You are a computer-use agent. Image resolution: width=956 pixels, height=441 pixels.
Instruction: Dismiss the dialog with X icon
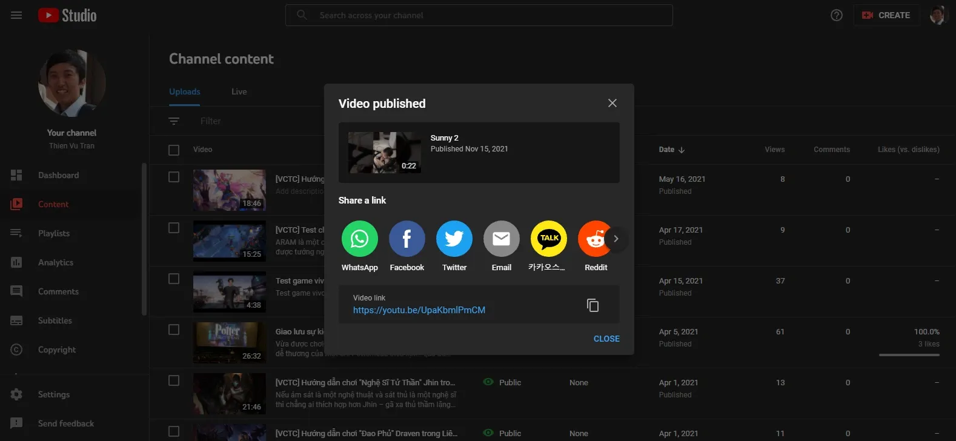tap(612, 103)
